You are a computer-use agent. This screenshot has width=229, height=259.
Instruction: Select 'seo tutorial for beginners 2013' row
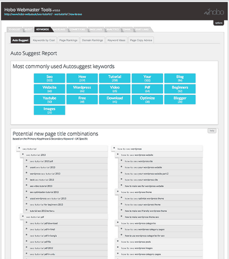coord(66,204)
